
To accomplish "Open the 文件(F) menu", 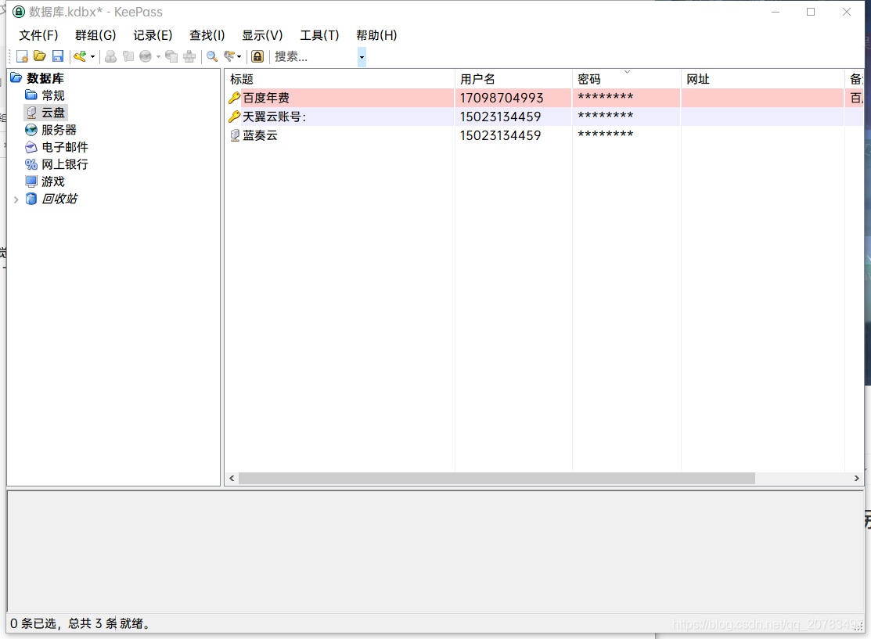I will [x=38, y=35].
